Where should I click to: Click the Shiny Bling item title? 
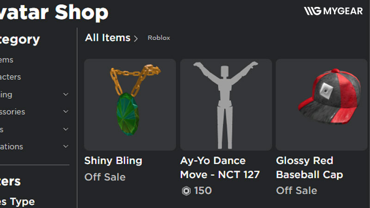[x=113, y=161]
